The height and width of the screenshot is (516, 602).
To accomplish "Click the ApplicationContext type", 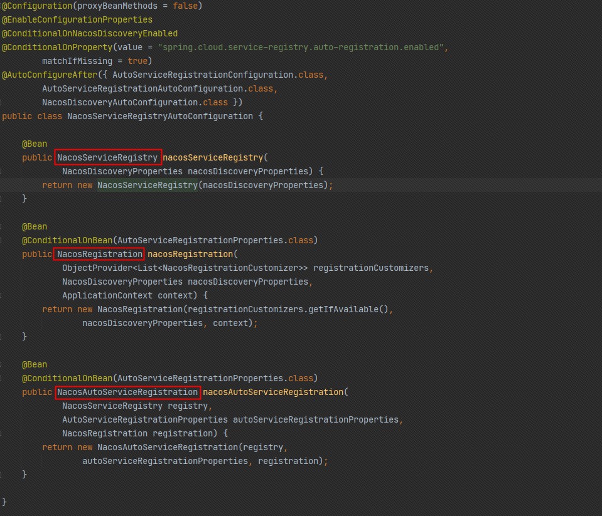I will 107,295.
